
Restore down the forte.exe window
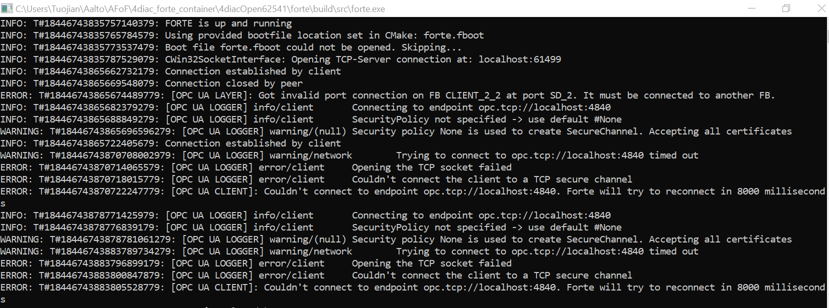[786, 8]
